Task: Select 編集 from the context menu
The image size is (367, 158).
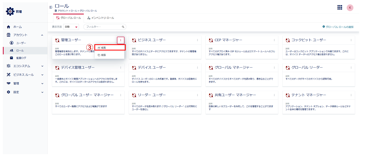Action: tap(110, 48)
